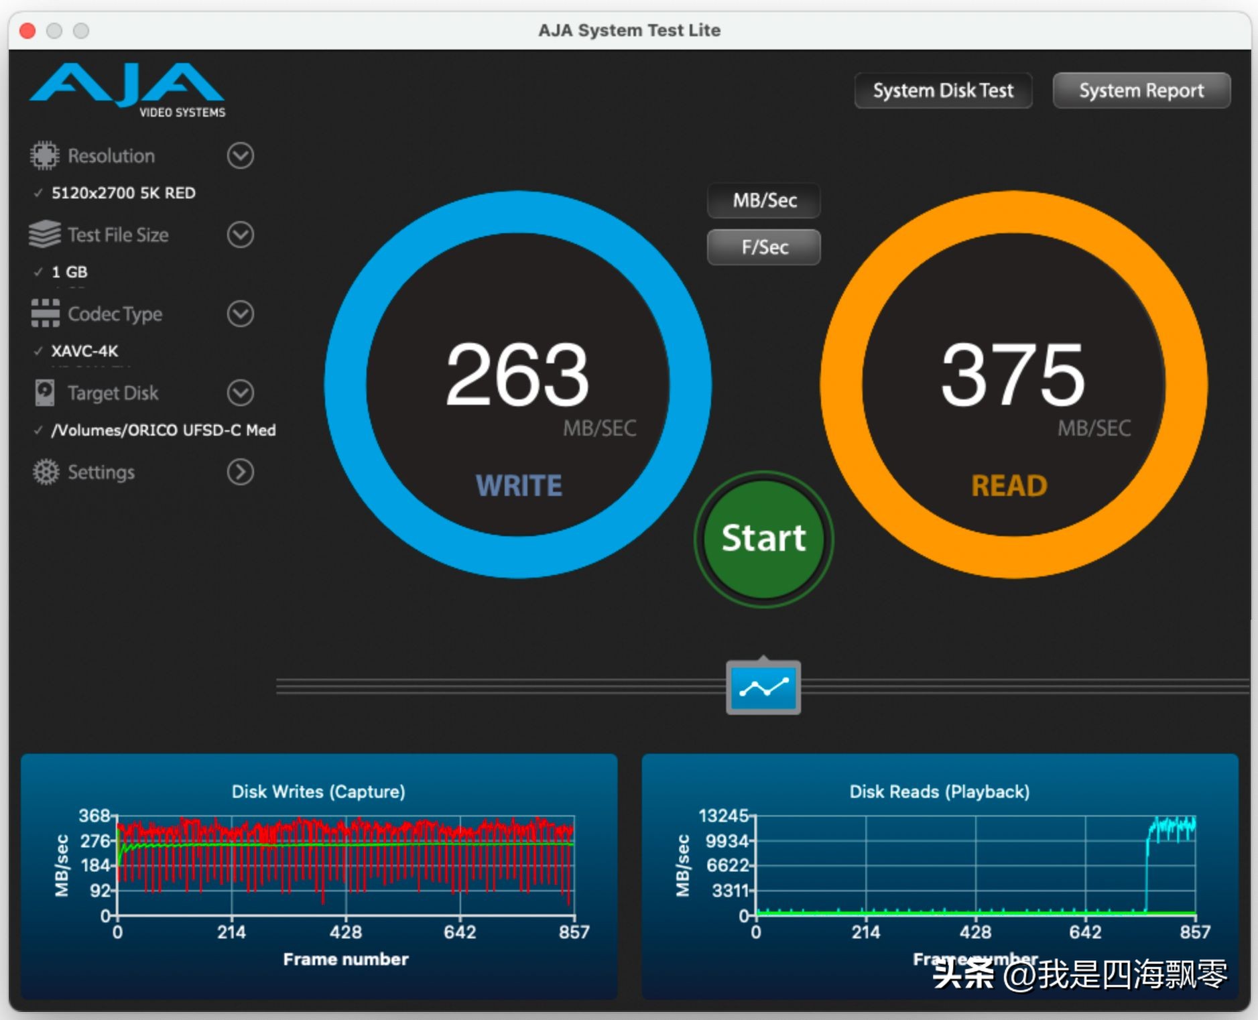Click the Test File Size label

(118, 235)
